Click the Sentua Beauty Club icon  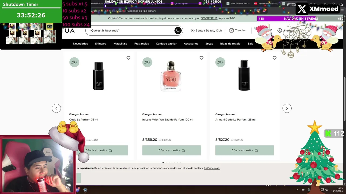193,30
